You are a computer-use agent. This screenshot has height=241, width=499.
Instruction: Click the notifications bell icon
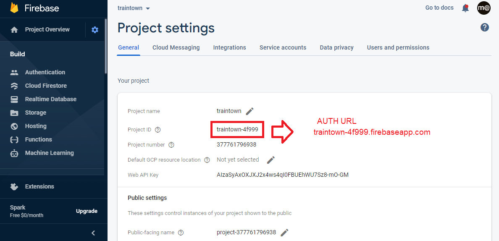pyautogui.click(x=465, y=8)
